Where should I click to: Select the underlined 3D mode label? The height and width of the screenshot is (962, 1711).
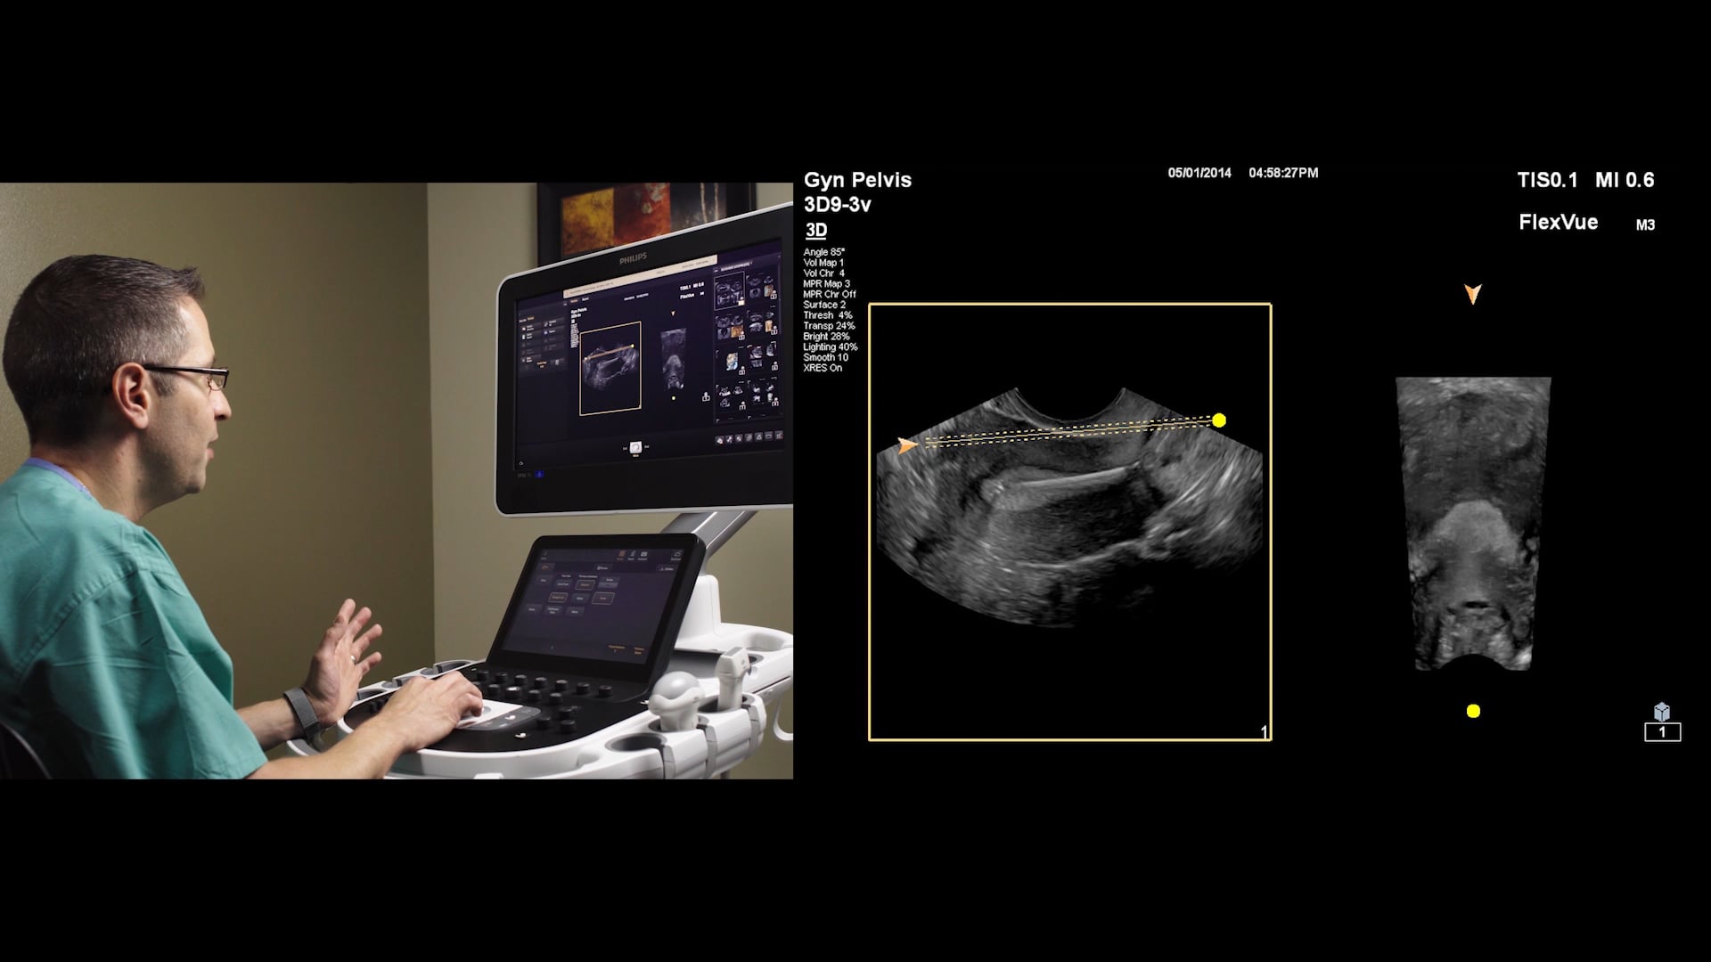[815, 230]
